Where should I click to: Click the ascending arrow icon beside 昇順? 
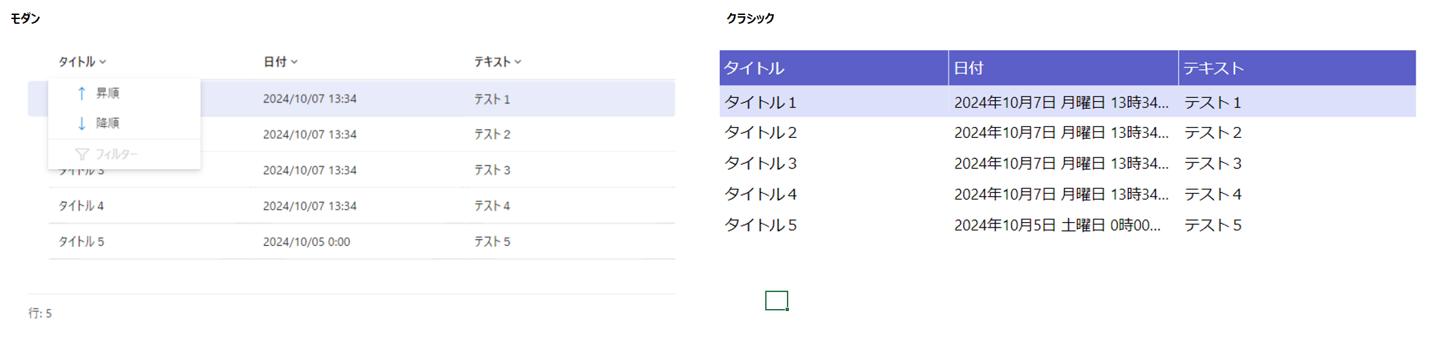pos(81,93)
